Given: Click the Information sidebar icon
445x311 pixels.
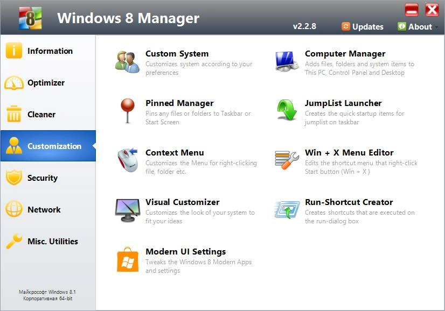Looking at the screenshot, I should tap(13, 51).
